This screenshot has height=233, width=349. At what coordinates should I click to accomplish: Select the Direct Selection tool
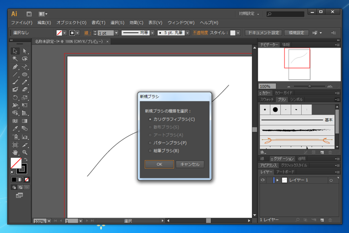25,51
